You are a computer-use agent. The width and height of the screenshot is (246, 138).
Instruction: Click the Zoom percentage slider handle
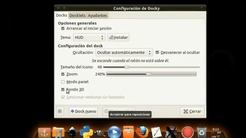click(148, 74)
